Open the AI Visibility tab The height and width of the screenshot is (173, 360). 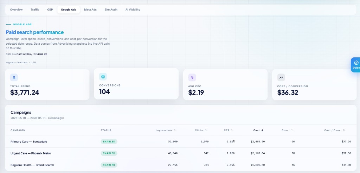click(x=133, y=9)
